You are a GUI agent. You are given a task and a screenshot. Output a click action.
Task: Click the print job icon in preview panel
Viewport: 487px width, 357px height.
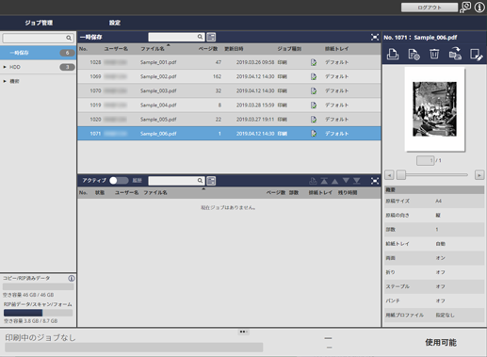[393, 54]
